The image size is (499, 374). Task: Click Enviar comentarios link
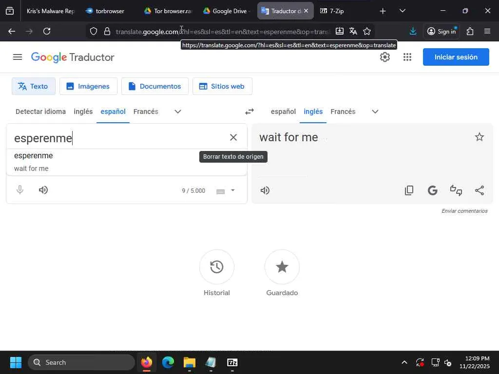click(x=464, y=211)
